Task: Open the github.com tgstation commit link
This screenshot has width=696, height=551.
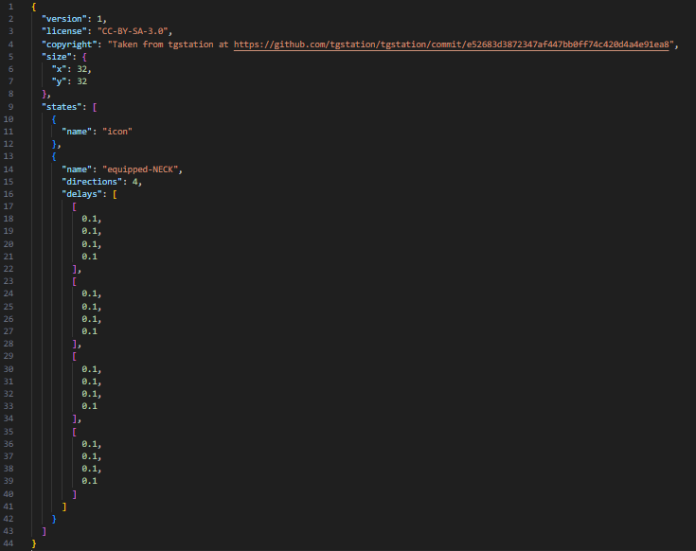Action: tap(451, 44)
